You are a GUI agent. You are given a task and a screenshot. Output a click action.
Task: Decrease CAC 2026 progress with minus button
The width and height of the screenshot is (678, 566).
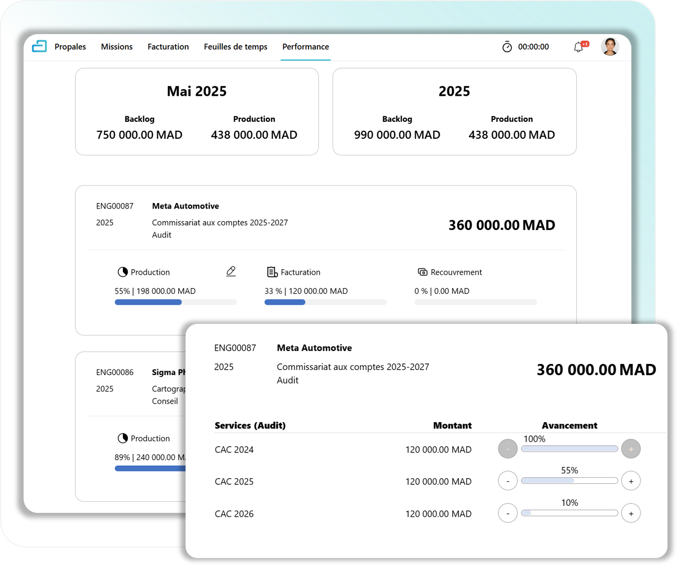(507, 513)
